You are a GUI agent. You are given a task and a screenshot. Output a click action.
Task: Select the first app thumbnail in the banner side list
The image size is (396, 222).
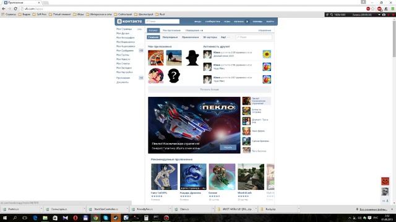pyautogui.click(x=246, y=101)
